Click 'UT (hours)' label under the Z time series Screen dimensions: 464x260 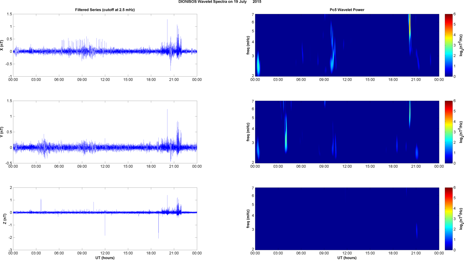105,258
